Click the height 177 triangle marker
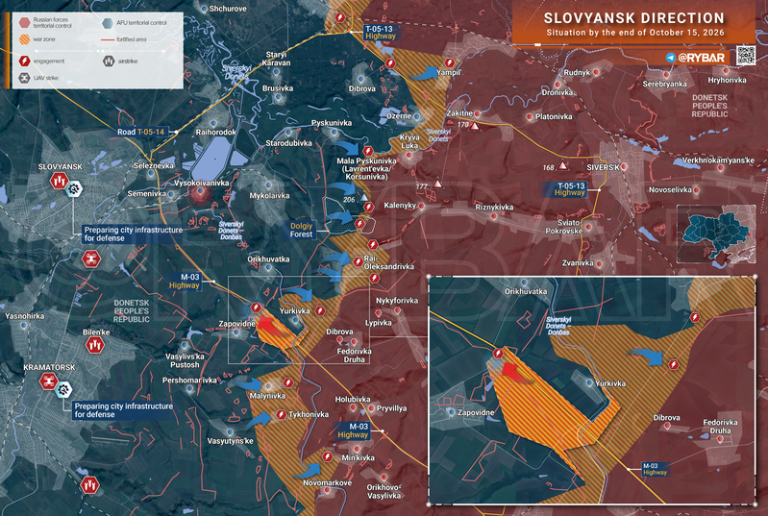The height and width of the screenshot is (516, 768). coord(437,184)
